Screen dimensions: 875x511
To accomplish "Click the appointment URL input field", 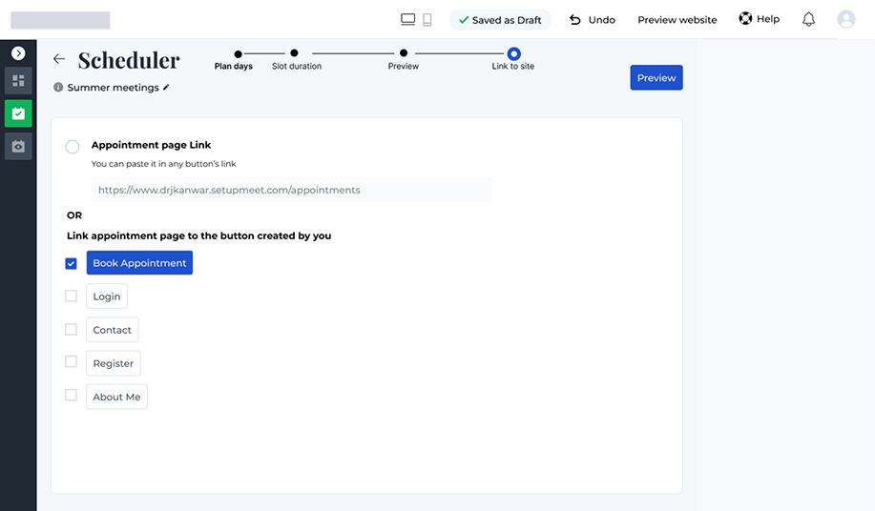I will 291,190.
